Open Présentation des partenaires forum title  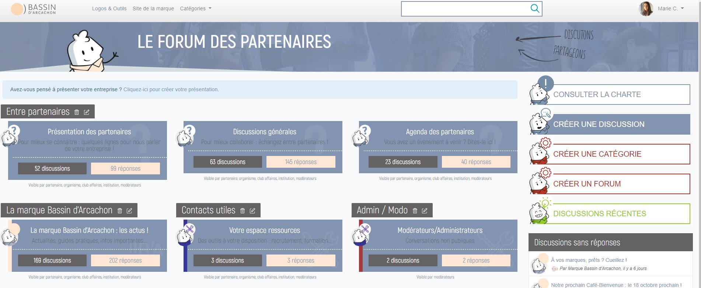pos(89,132)
